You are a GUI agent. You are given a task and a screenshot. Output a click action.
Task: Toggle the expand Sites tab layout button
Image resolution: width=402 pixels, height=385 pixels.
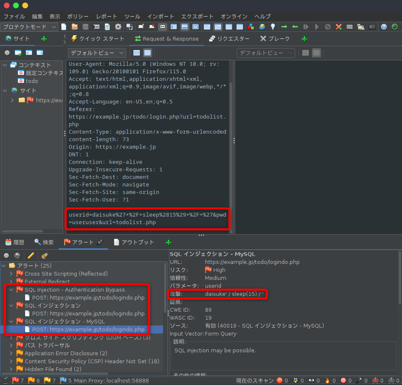(174, 27)
